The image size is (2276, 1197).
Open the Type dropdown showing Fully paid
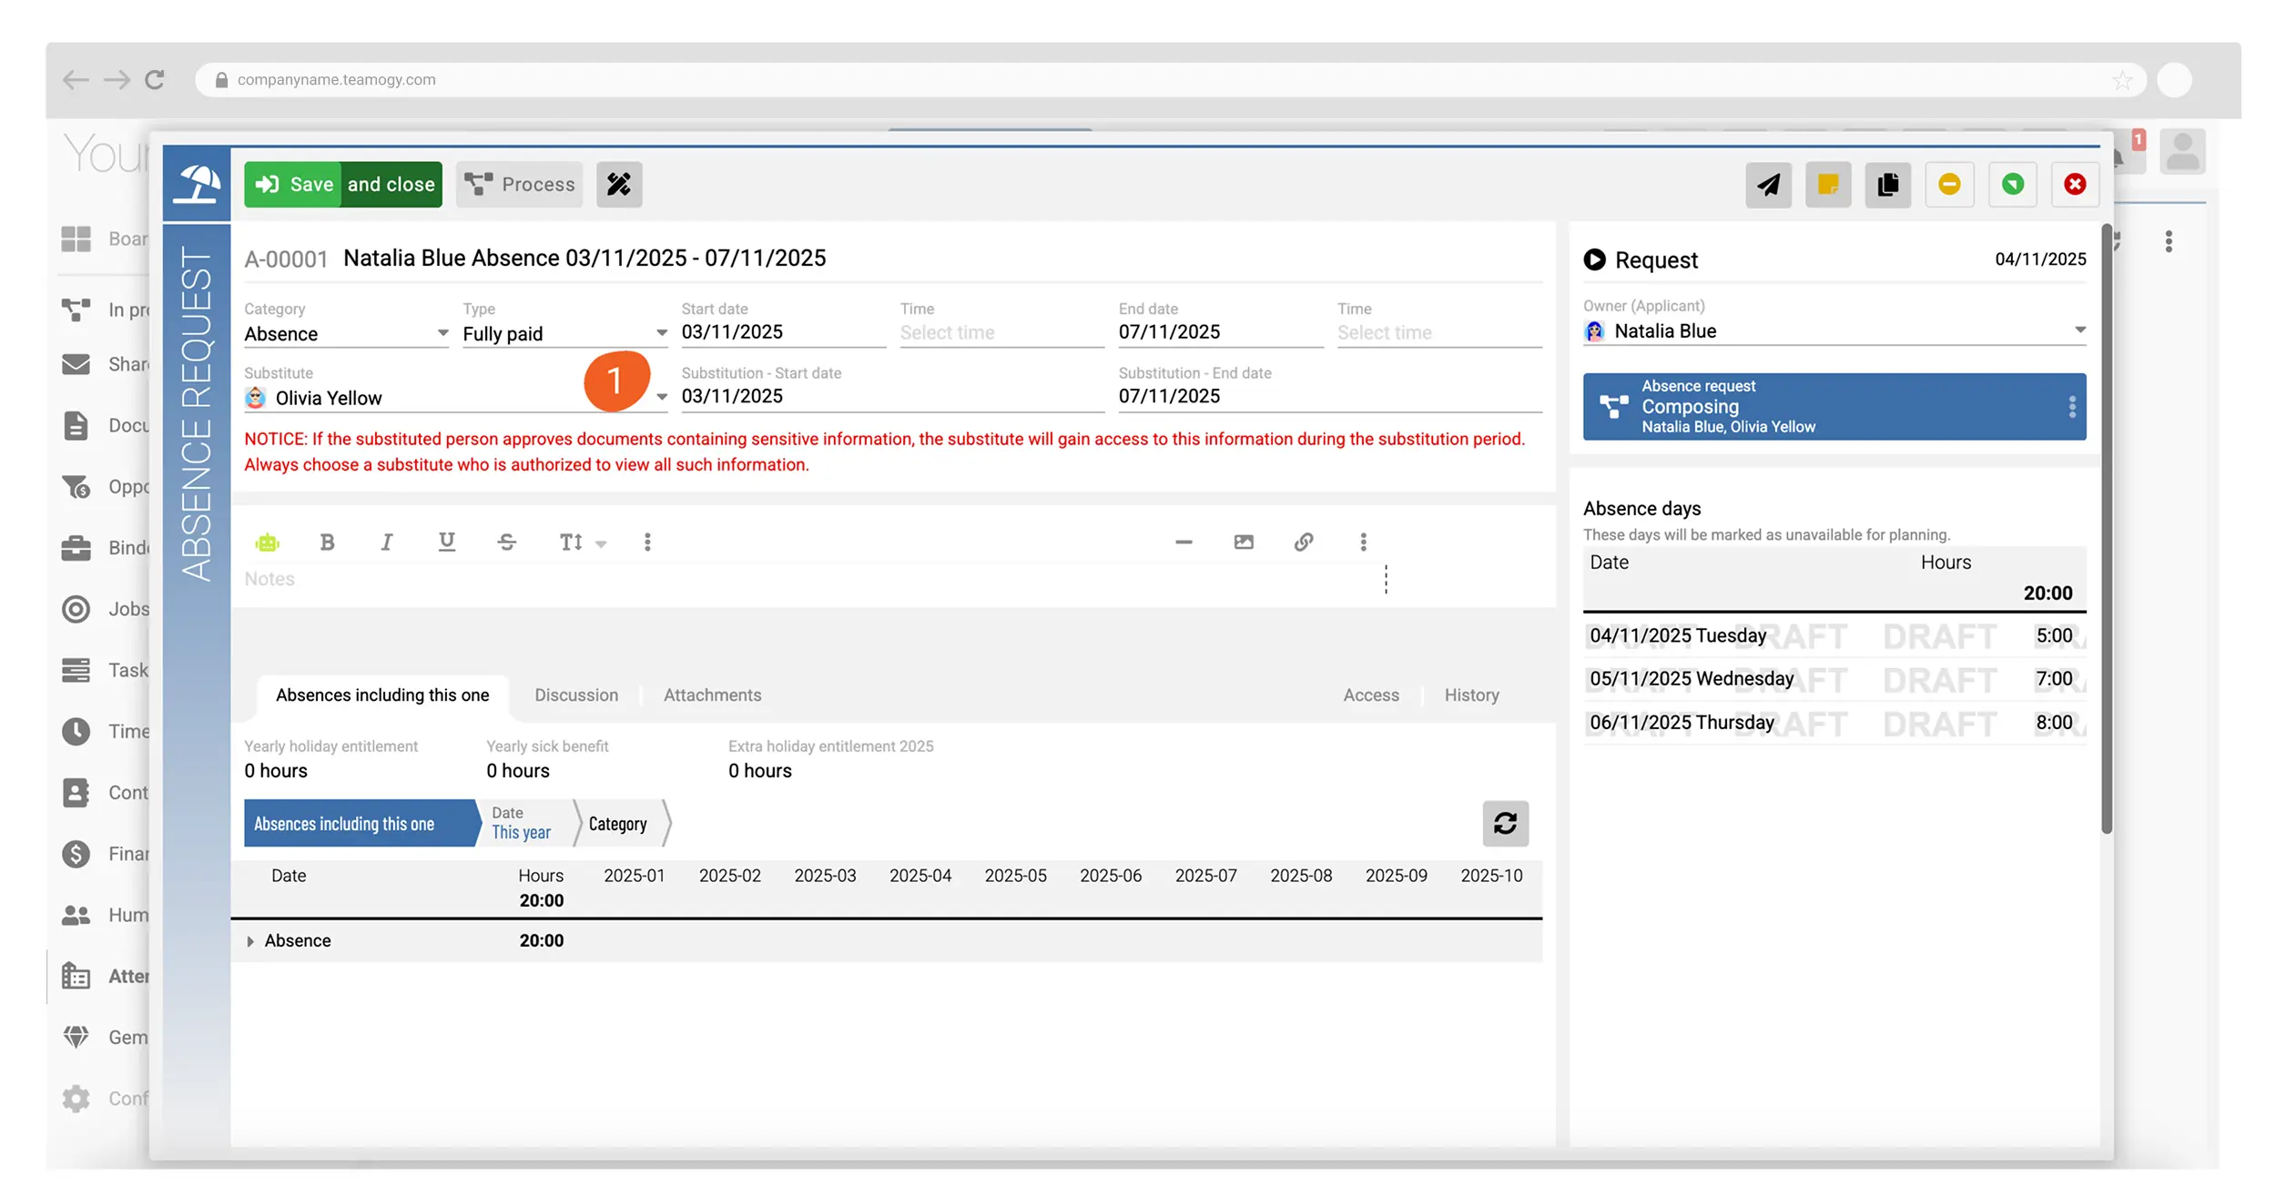click(564, 334)
